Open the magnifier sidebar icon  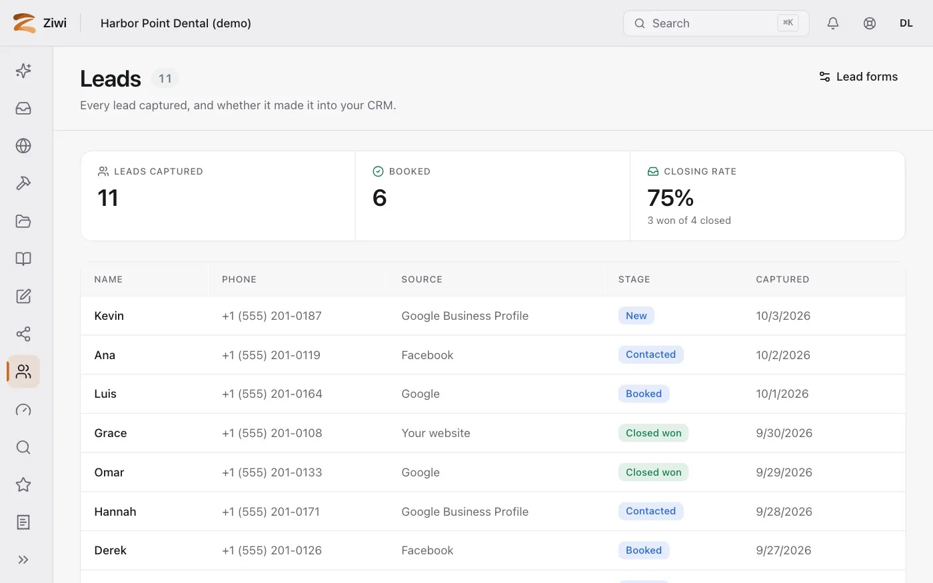(x=23, y=447)
